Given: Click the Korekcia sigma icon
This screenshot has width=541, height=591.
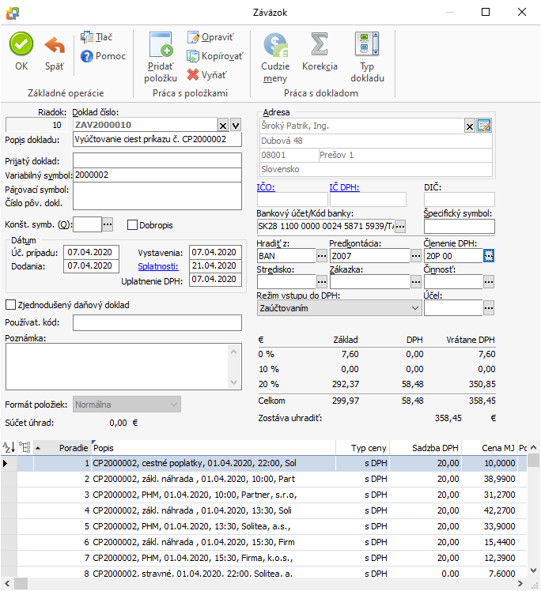Looking at the screenshot, I should (x=320, y=45).
